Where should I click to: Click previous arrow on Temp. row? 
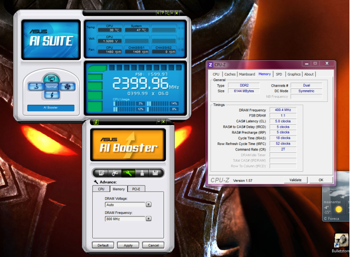coord(179,28)
